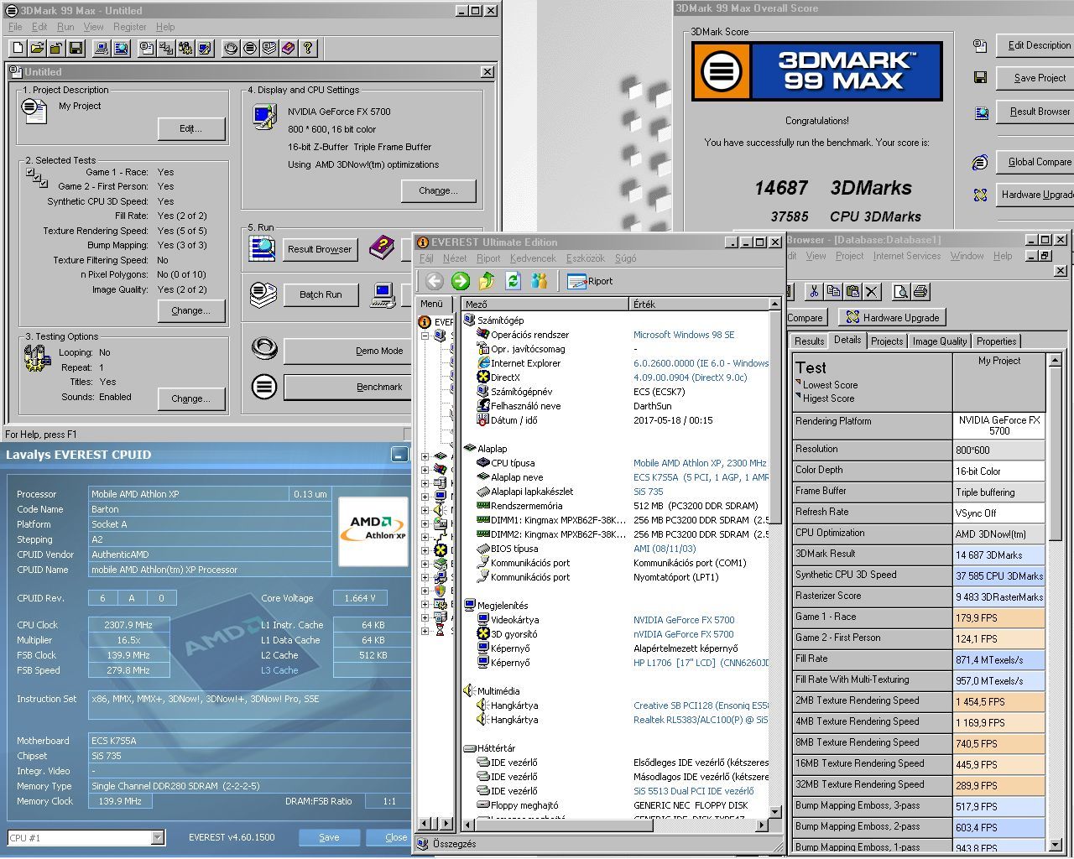
Task: Click Microsoft Windows 98 SE link
Action: tap(684, 335)
